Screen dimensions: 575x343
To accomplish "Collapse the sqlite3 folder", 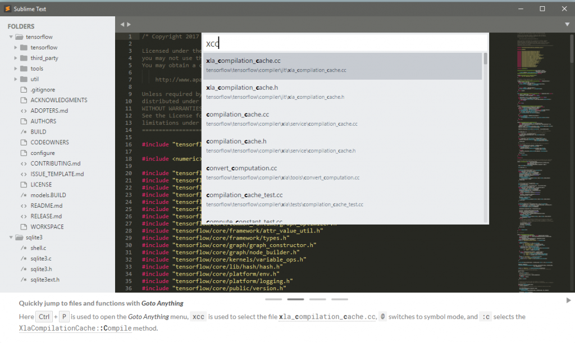I will (x=11, y=237).
